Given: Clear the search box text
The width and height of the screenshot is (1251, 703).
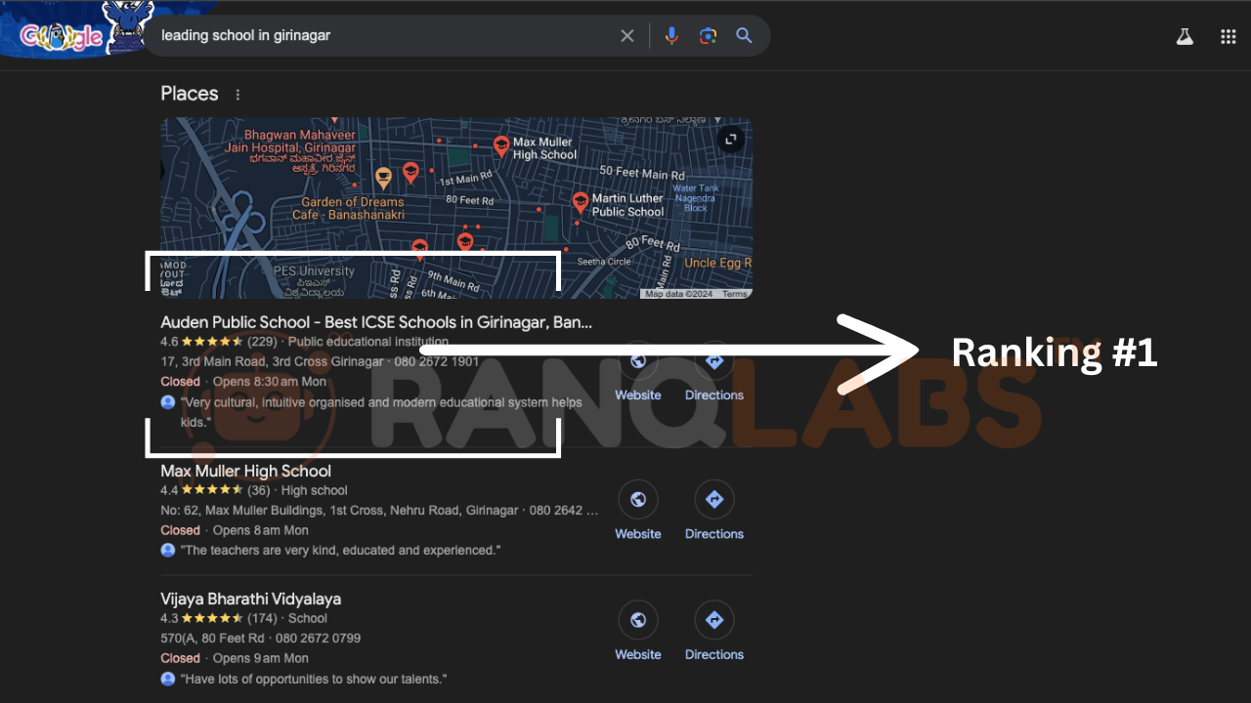Looking at the screenshot, I should (627, 36).
